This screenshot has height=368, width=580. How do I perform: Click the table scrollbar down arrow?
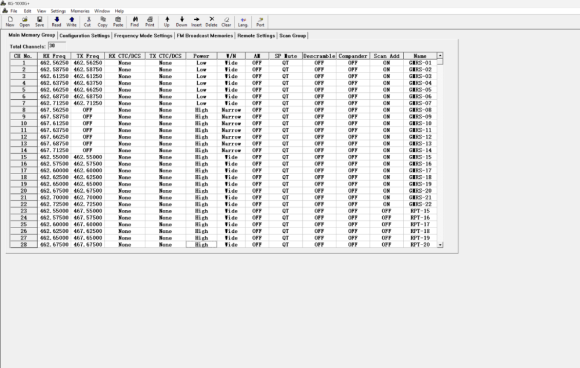440,245
